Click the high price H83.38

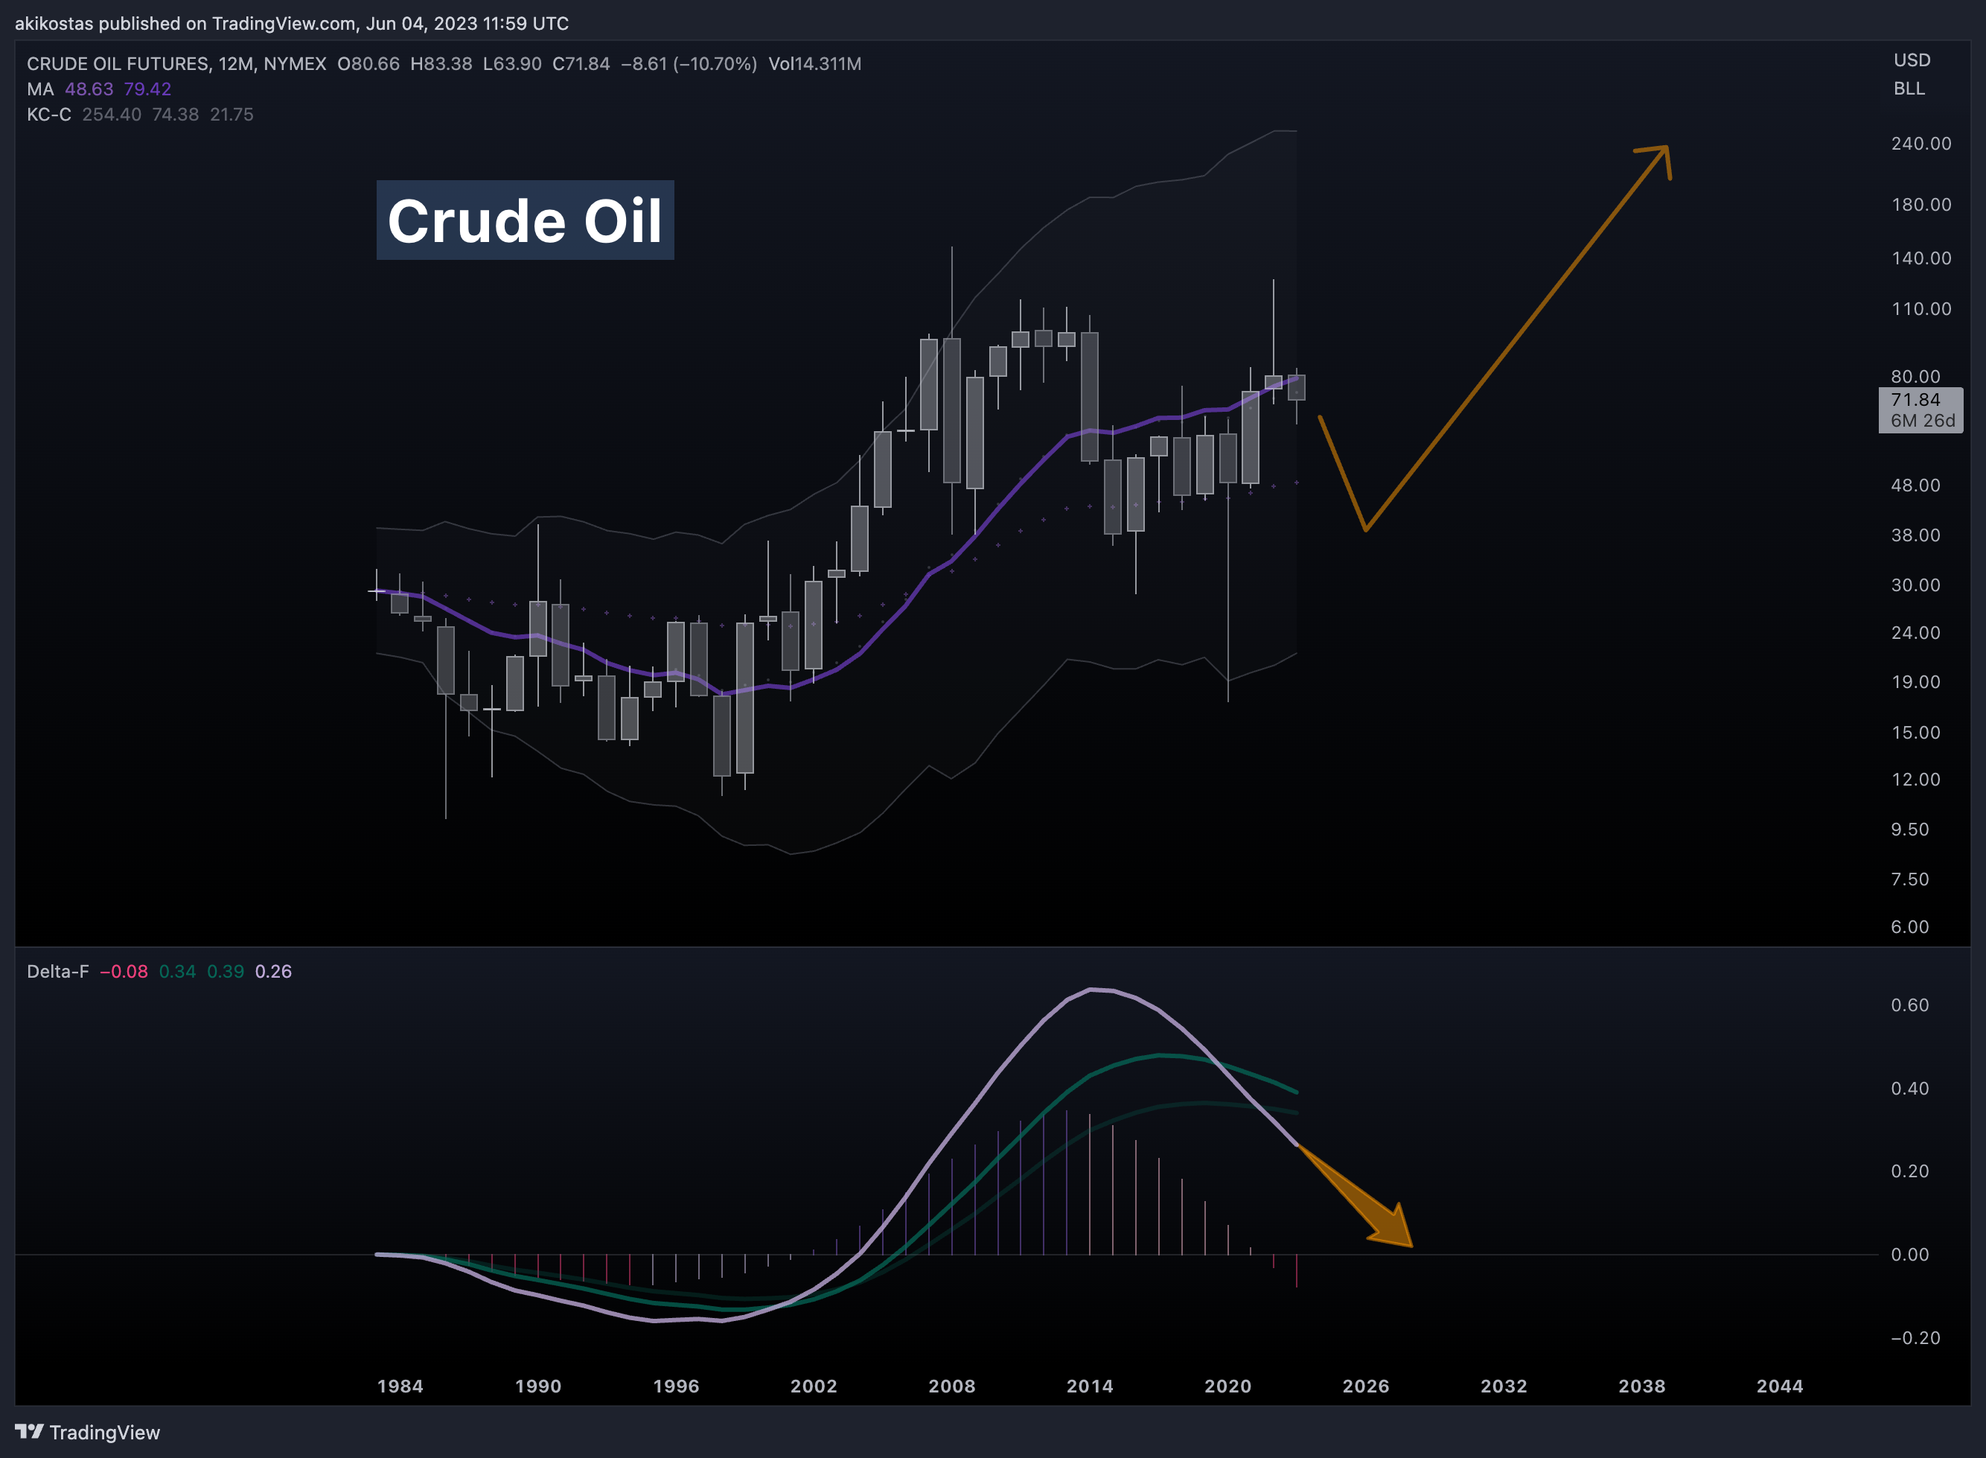click(x=441, y=63)
